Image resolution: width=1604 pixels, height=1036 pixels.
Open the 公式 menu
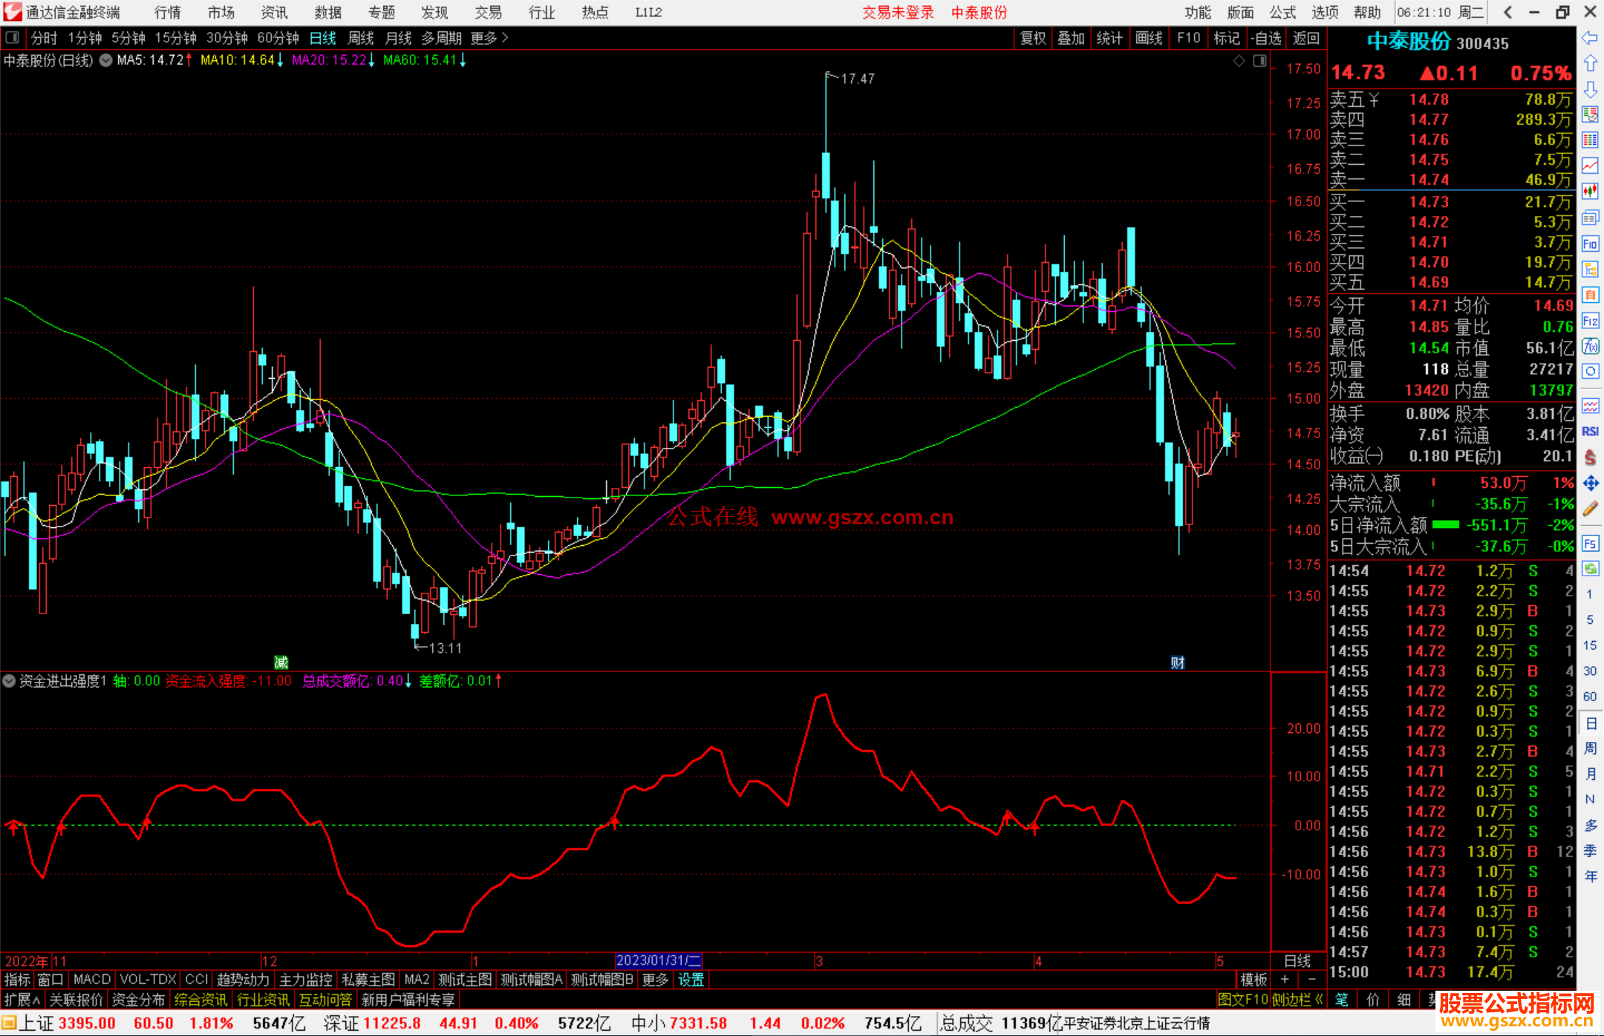tap(1282, 12)
